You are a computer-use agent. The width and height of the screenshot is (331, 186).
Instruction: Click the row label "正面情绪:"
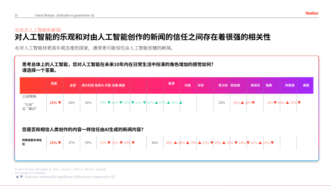(x=30, y=97)
